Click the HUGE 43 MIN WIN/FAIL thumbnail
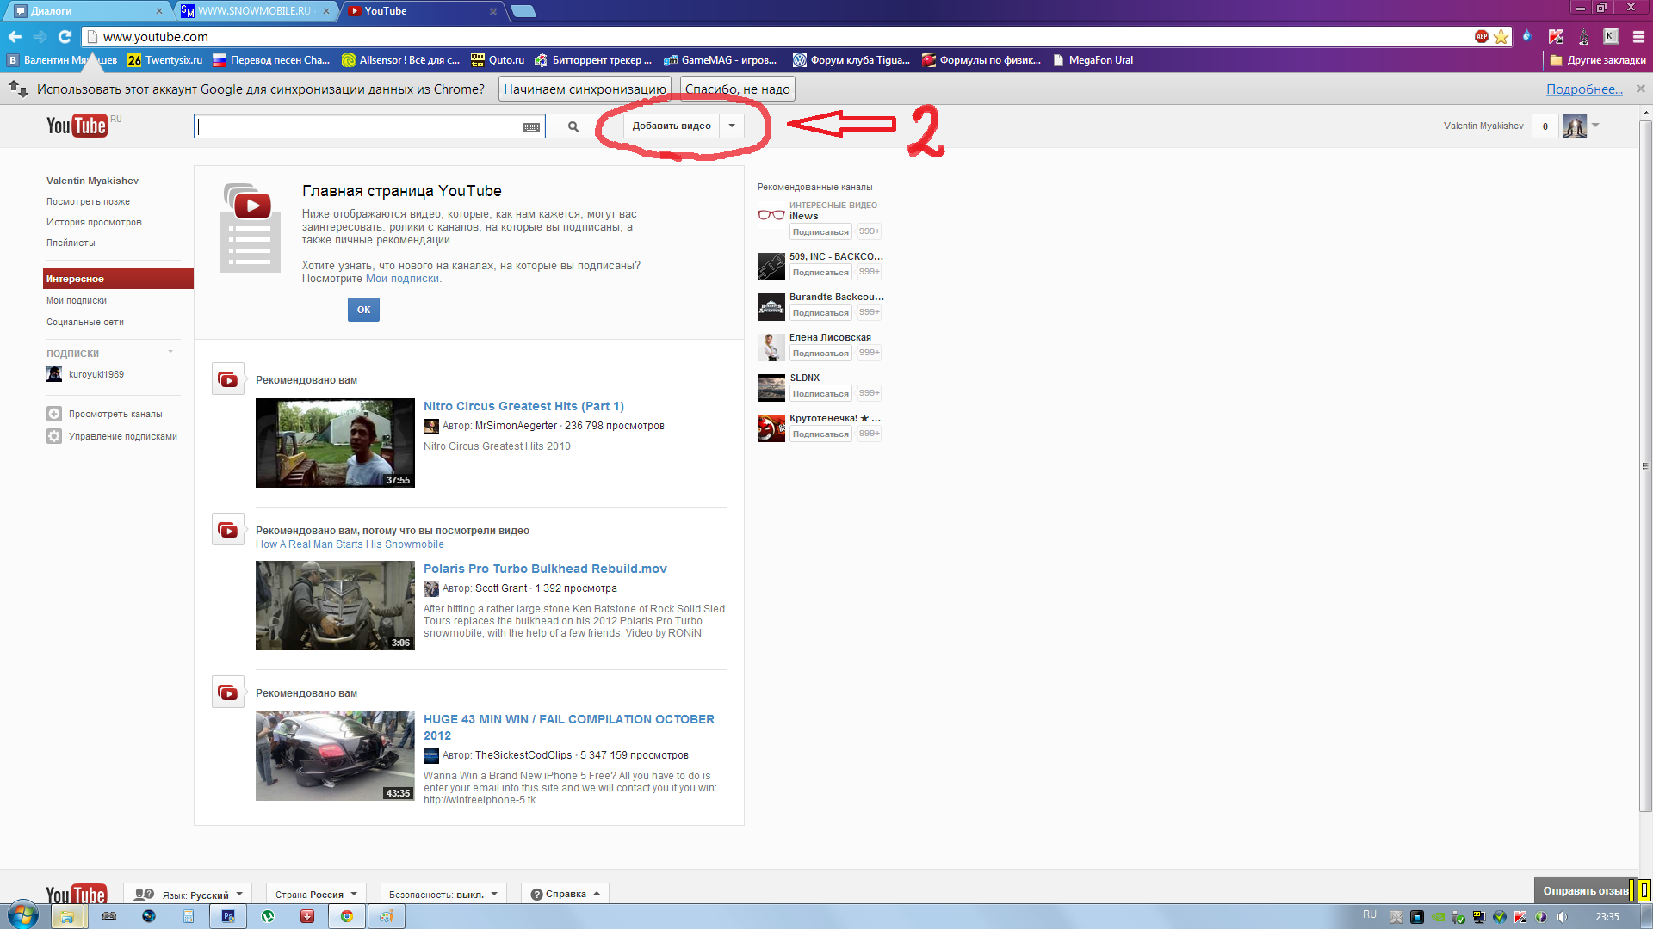 point(335,756)
